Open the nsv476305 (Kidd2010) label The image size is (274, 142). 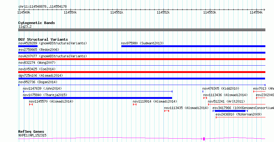click(221, 88)
